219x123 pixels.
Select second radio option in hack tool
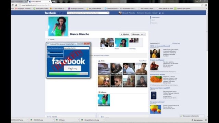(x=49, y=56)
